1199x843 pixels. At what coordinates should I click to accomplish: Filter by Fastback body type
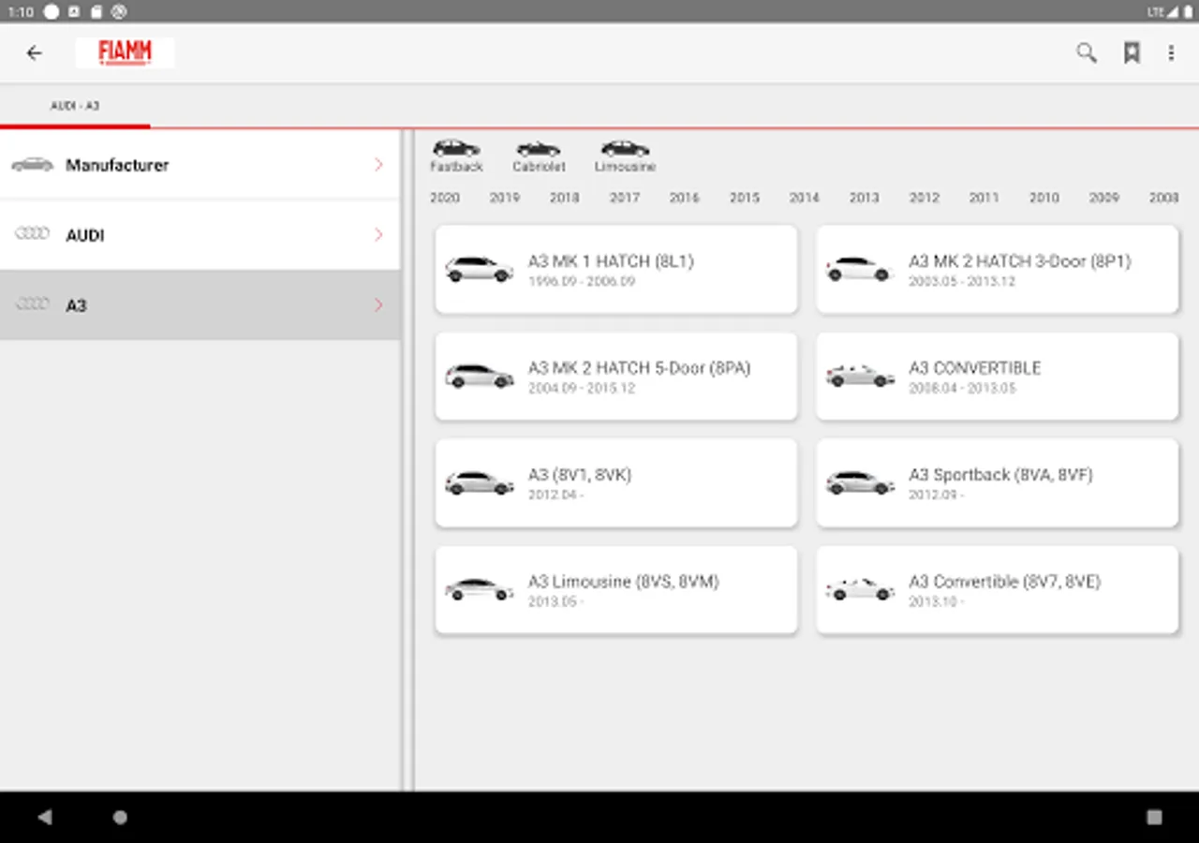[456, 155]
